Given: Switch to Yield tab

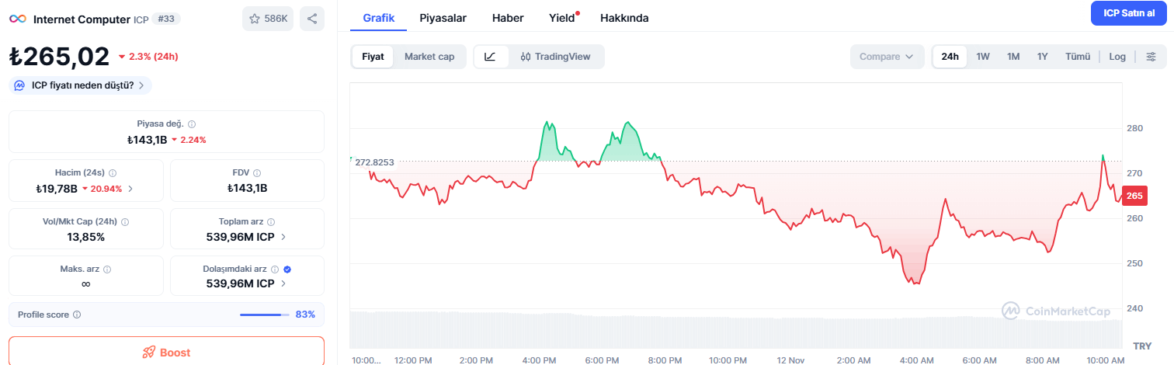Looking at the screenshot, I should (562, 18).
